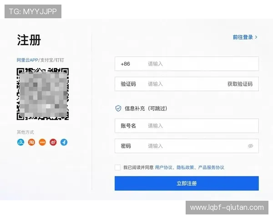Click the blue 立即注册 button
The height and width of the screenshot is (219, 273).
[187, 183]
